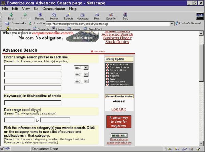
Task: Click the Log Out link
Action: point(119,109)
